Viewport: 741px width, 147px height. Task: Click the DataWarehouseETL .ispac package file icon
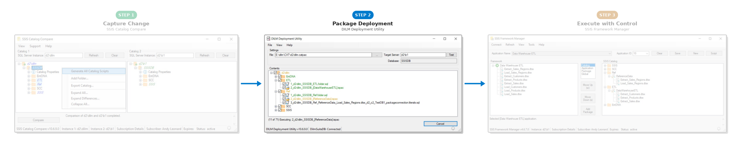click(288, 88)
